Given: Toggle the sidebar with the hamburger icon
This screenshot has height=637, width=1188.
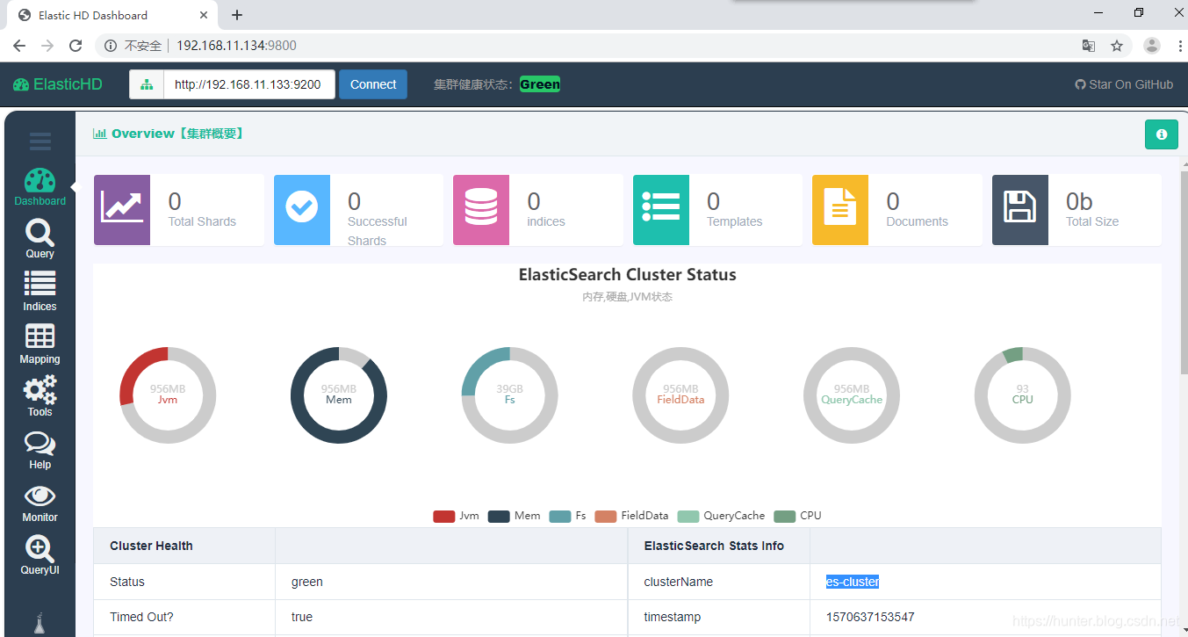Looking at the screenshot, I should coord(40,141).
